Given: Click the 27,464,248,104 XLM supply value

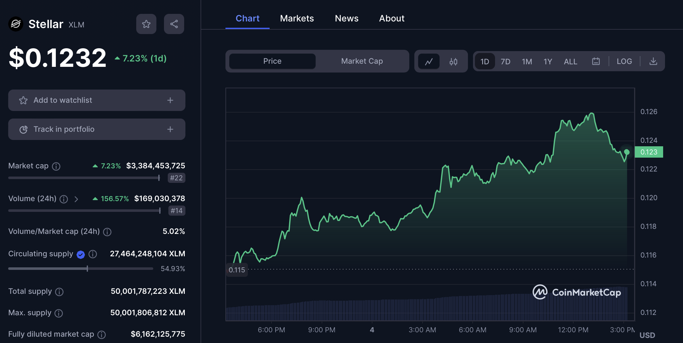Looking at the screenshot, I should (x=148, y=254).
